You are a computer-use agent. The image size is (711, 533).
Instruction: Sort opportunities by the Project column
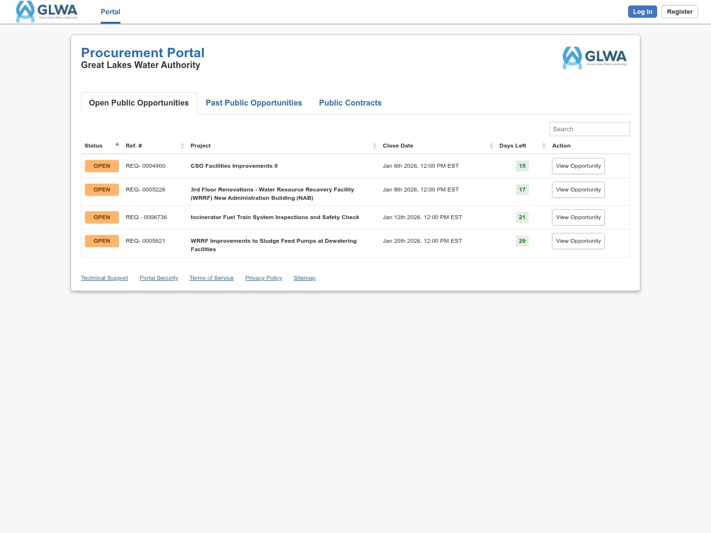tap(374, 146)
